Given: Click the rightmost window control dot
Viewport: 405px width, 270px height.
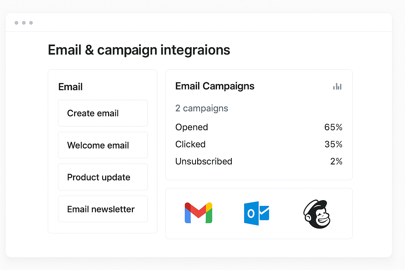Looking at the screenshot, I should (x=31, y=23).
